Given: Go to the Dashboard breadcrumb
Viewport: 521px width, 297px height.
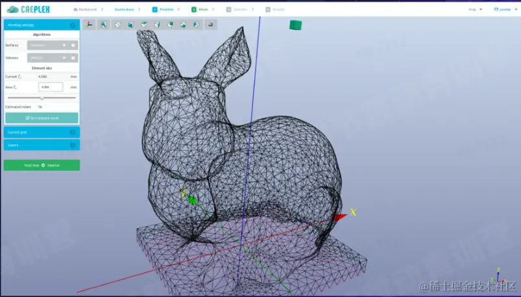Looking at the screenshot, I should click(86, 9).
